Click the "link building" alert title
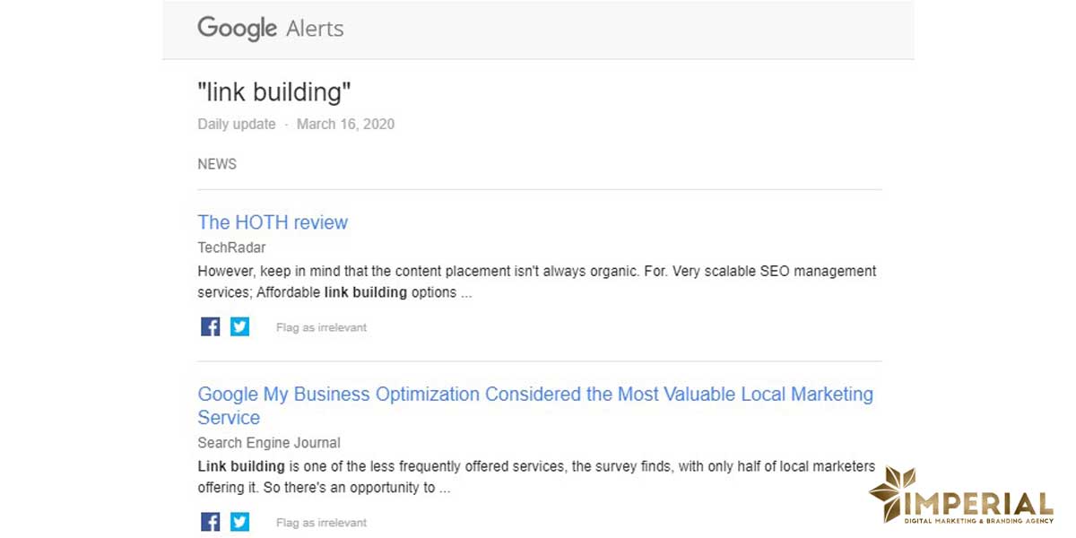The image size is (1076, 538). pyautogui.click(x=274, y=91)
